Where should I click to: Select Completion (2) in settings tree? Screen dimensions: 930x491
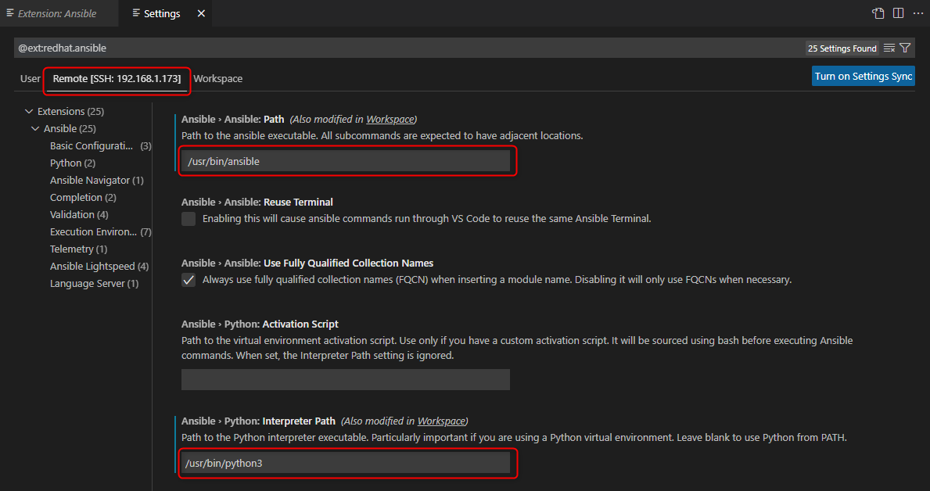[x=83, y=198]
